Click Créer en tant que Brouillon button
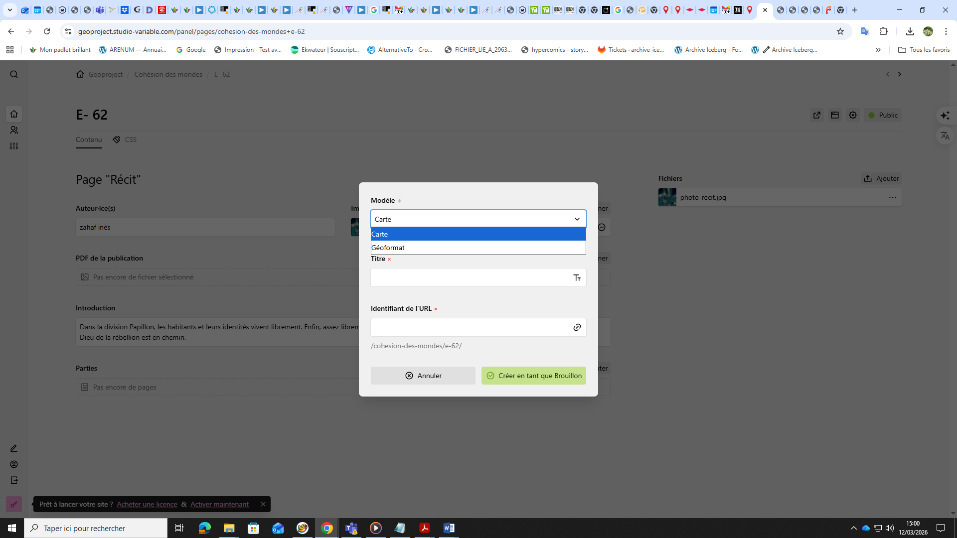The width and height of the screenshot is (957, 538). (x=533, y=376)
